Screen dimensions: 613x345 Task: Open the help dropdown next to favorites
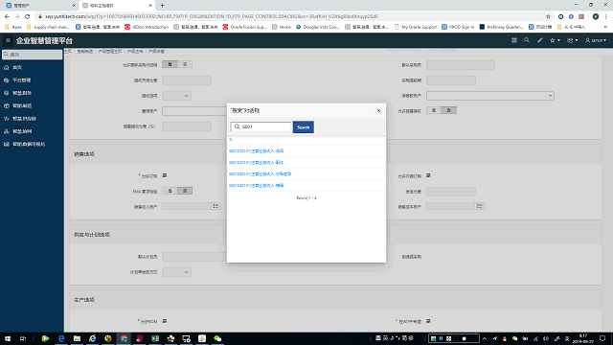(x=573, y=40)
